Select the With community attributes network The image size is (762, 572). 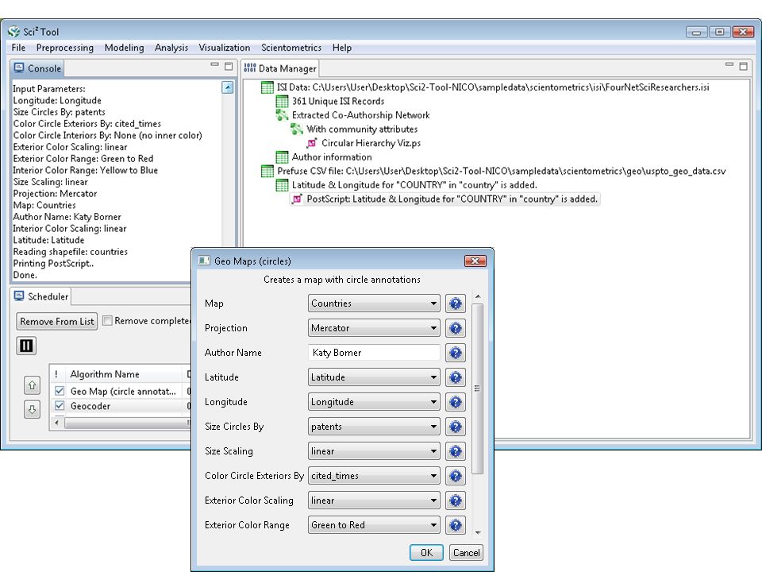(x=354, y=129)
